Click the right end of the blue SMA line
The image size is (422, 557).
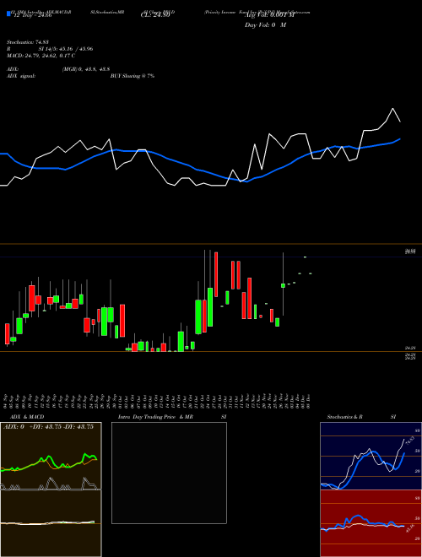(x=400, y=139)
